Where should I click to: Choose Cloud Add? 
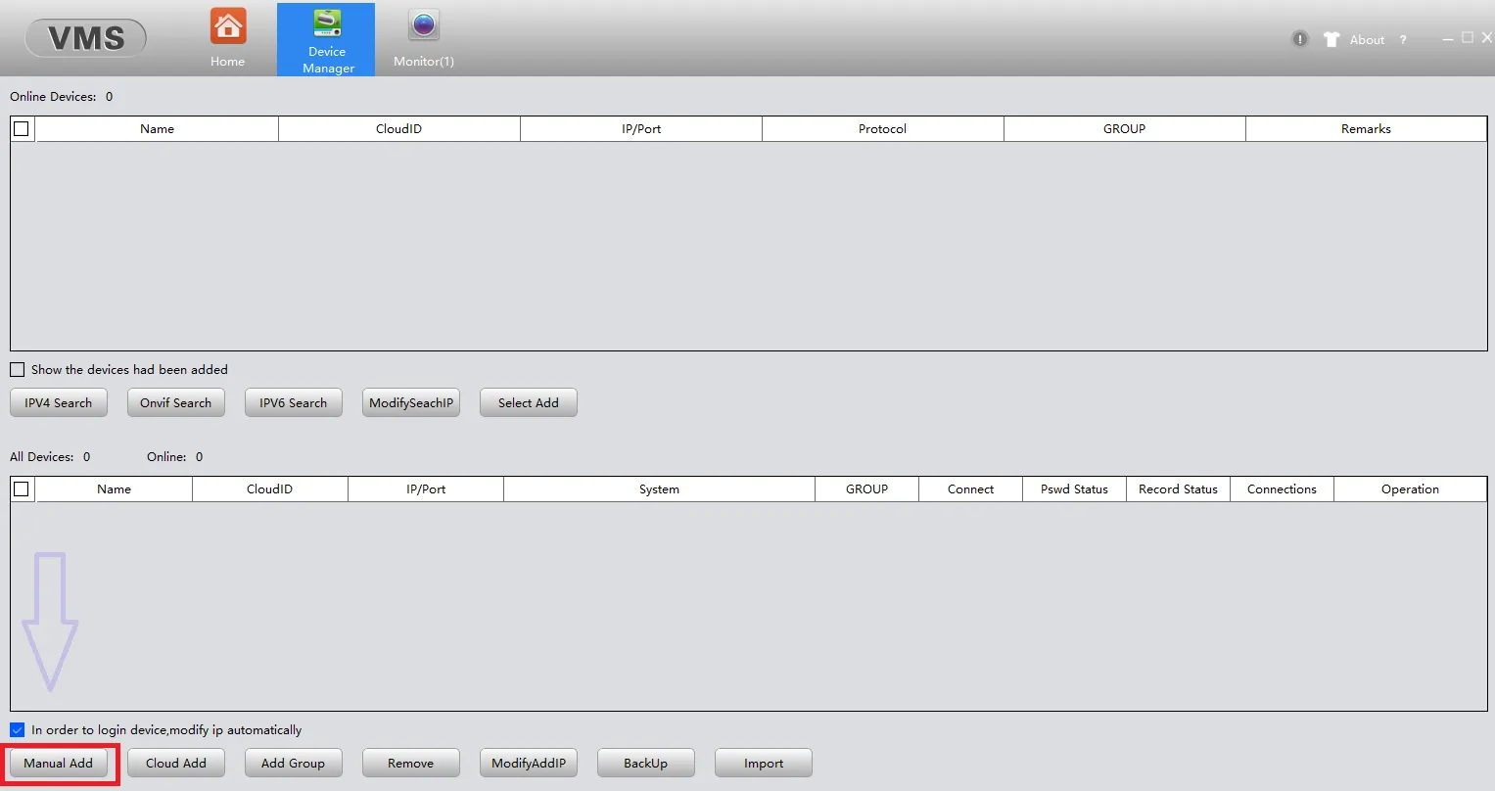coord(176,764)
